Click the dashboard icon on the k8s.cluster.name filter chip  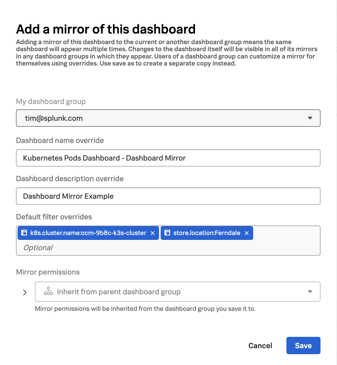coord(24,233)
